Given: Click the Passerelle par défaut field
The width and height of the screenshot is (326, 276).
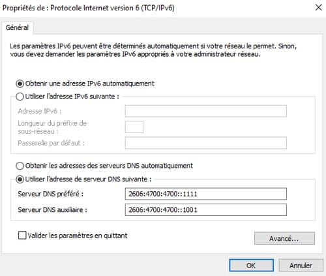Looking at the screenshot, I should click(x=205, y=143).
